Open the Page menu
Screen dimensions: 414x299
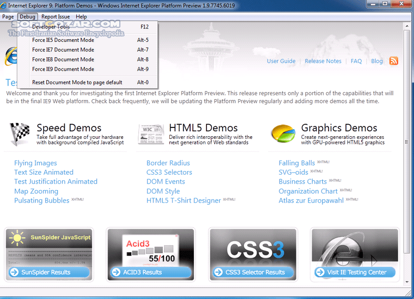coord(8,17)
